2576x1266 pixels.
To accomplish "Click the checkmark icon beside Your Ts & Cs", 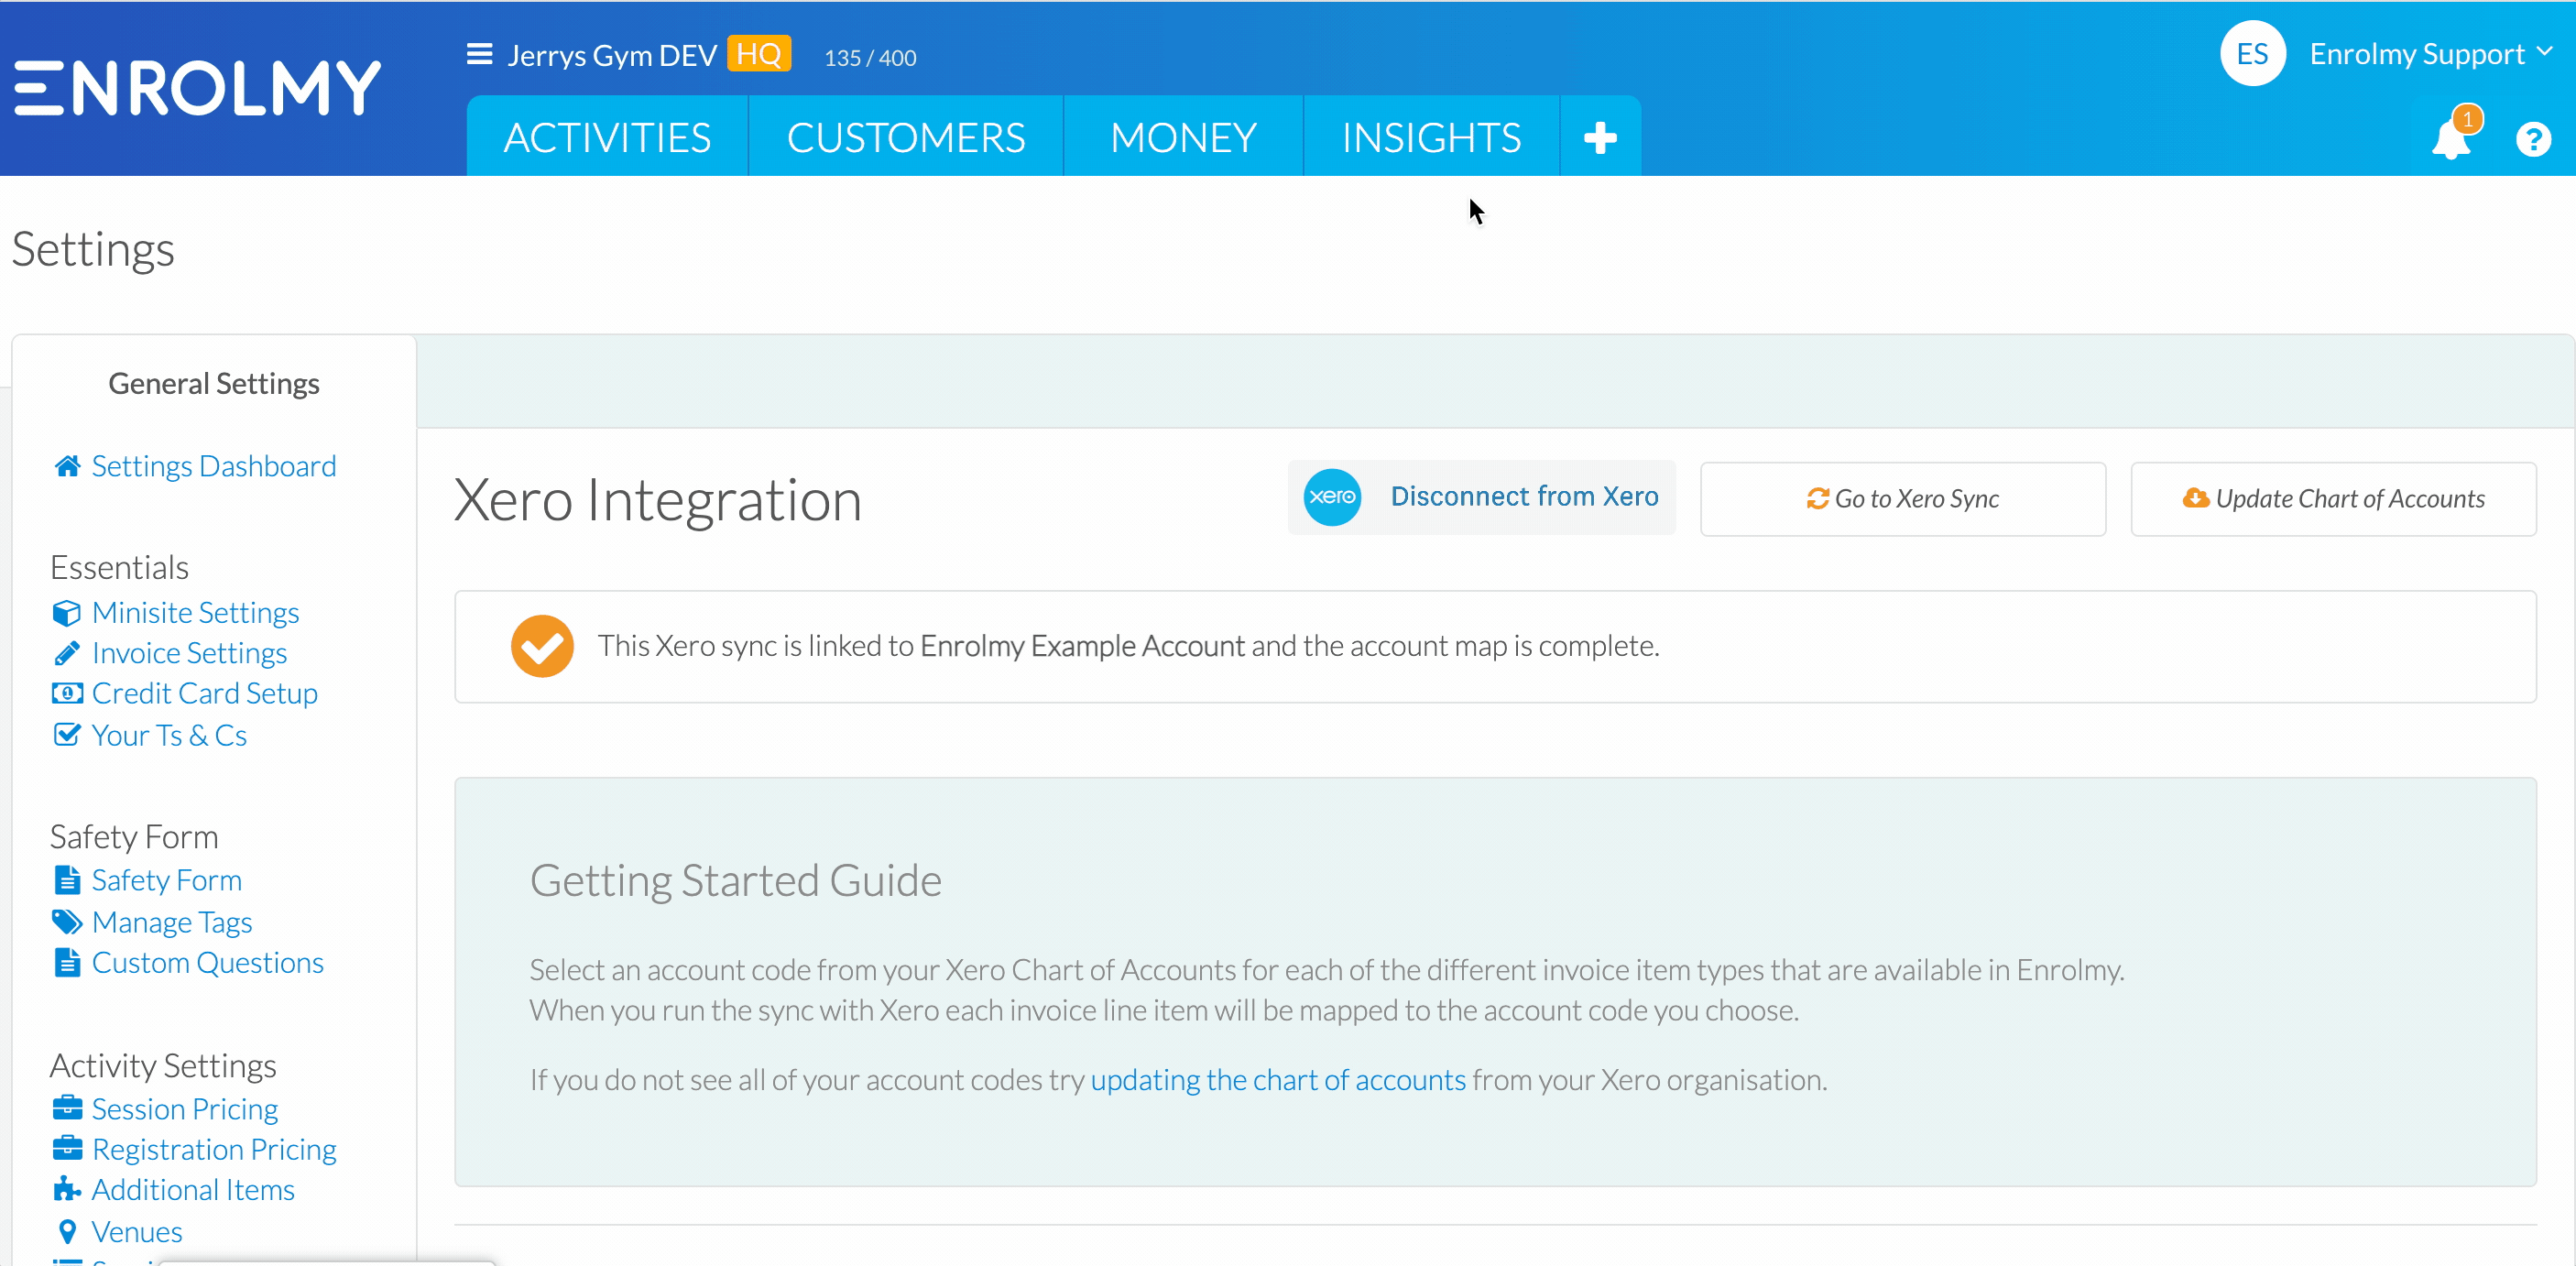I will click(67, 735).
